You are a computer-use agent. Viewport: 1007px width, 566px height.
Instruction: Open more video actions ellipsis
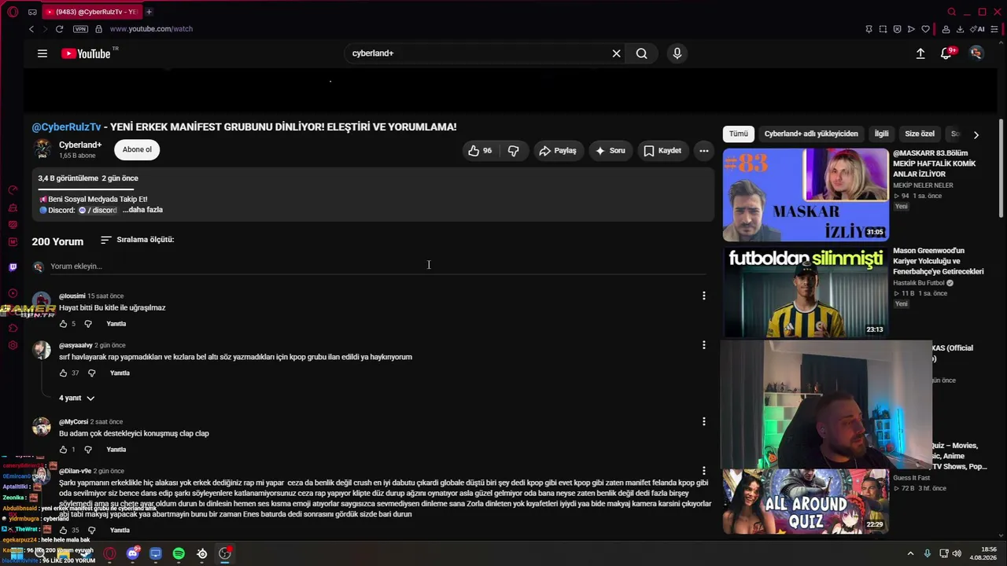coord(704,150)
